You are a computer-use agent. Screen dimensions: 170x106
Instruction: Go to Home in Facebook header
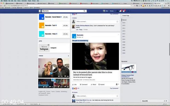tap(112, 11)
